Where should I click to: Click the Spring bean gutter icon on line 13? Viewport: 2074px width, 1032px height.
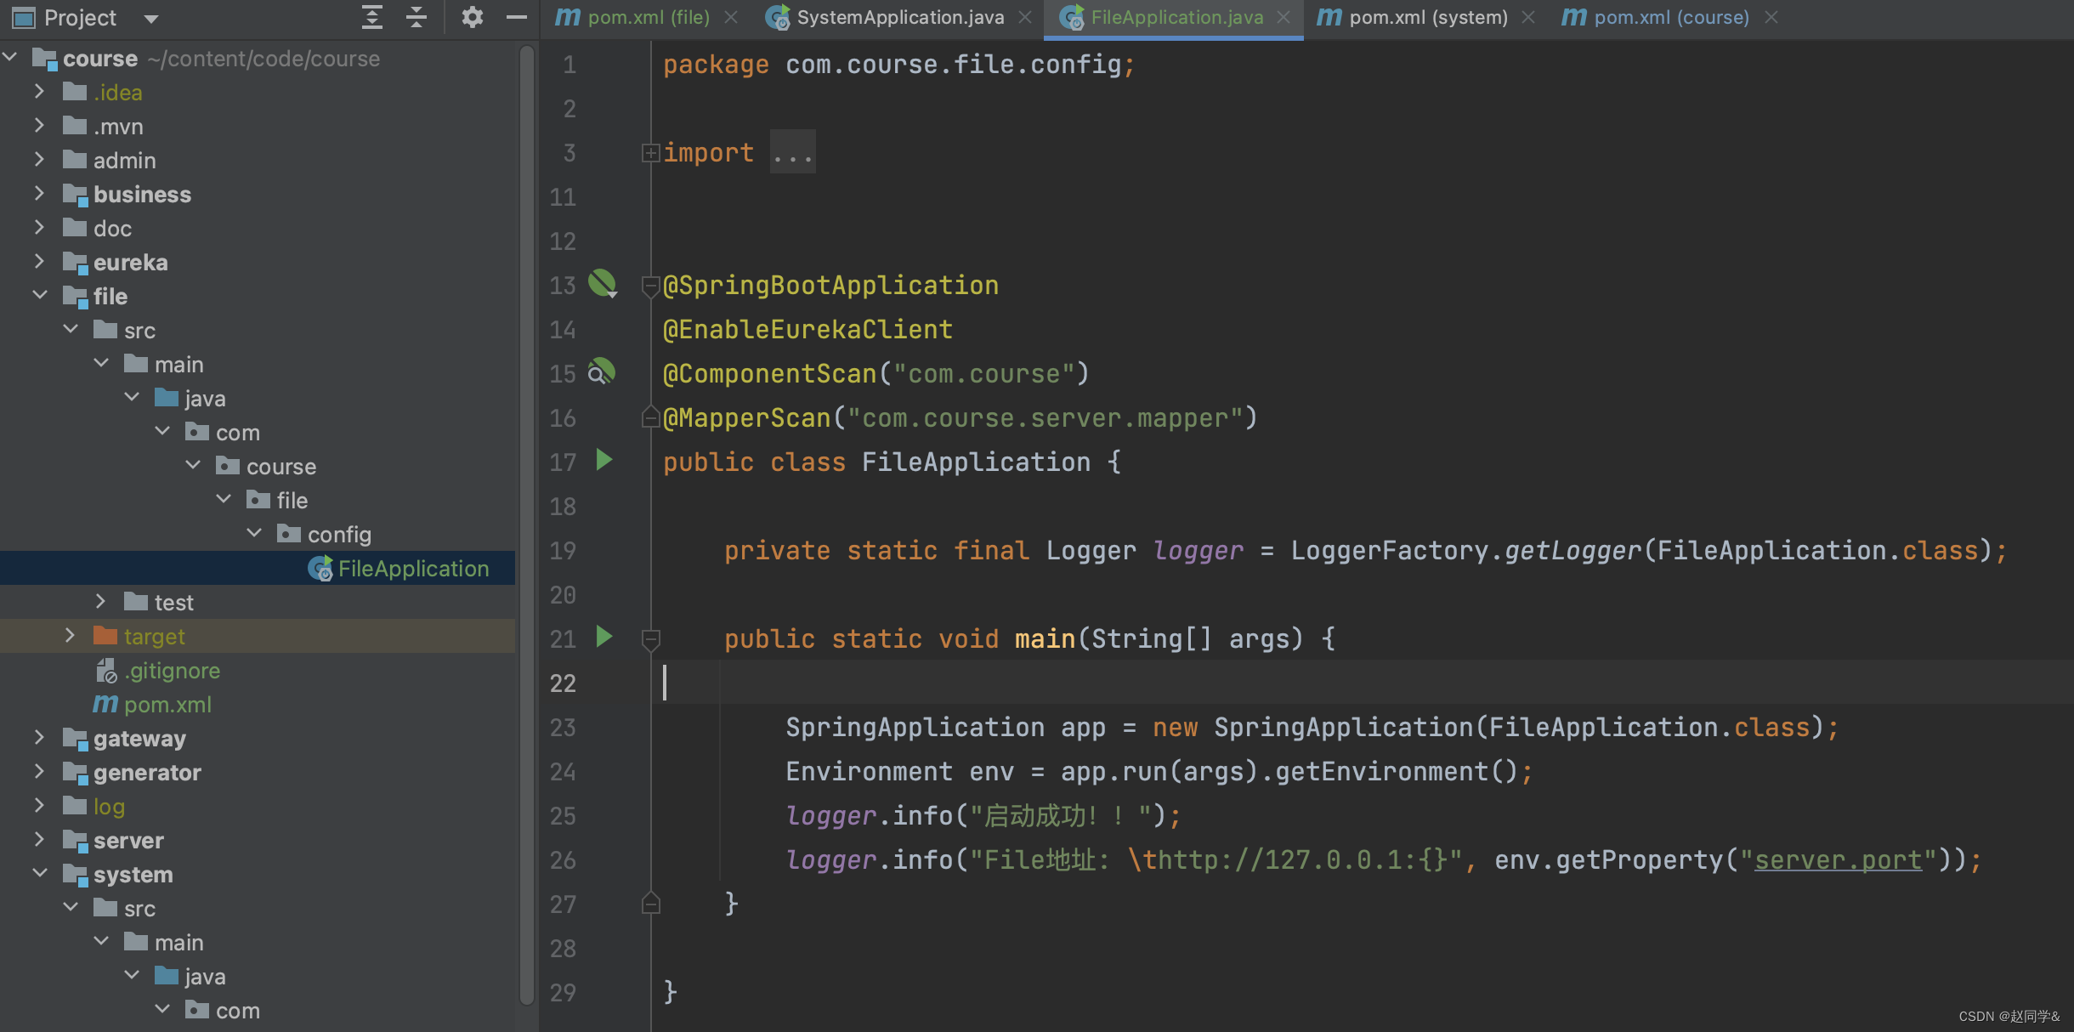tap(603, 284)
